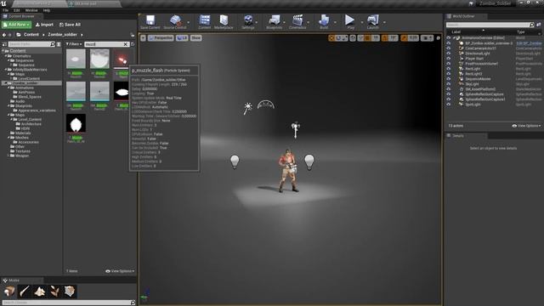
Task: Click the World Outliner add folder icon
Action: 539,25
